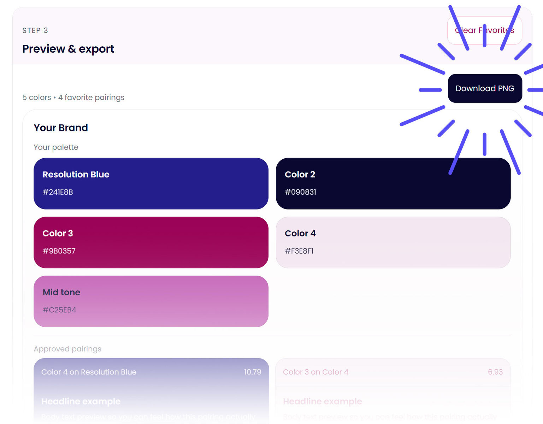
Task: Click the #241E8B hex code
Action: tap(58, 192)
